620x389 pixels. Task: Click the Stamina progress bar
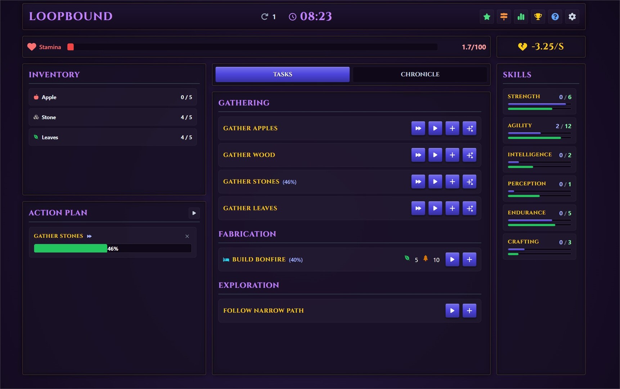(252, 47)
